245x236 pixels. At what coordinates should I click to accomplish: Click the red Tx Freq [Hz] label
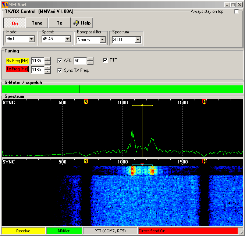point(17,69)
